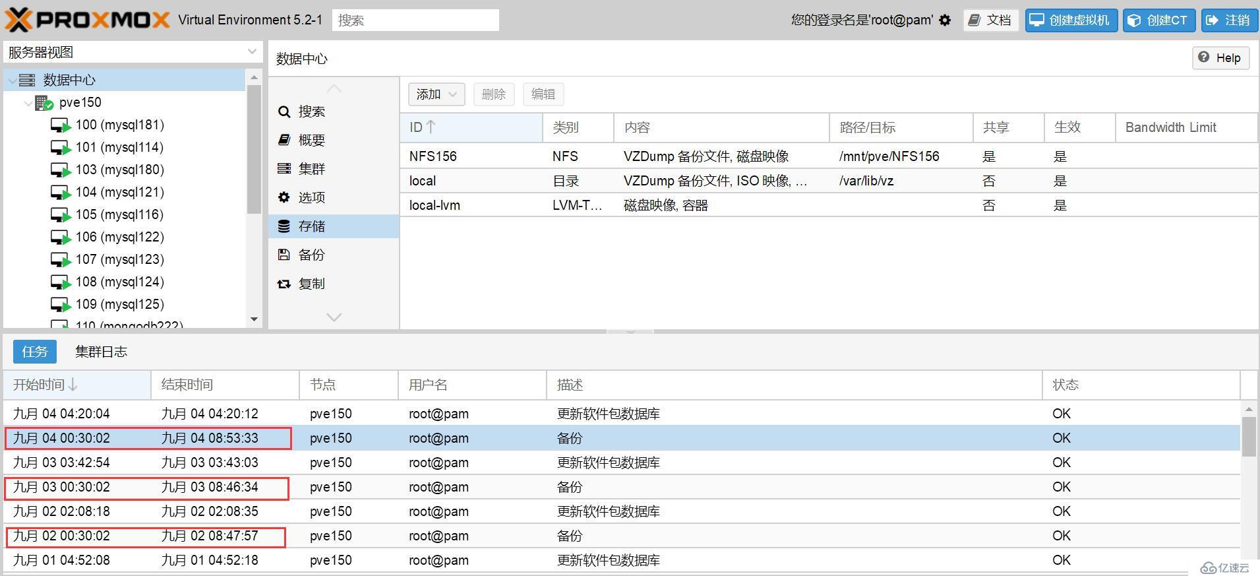Open user settings gear icon
This screenshot has width=1260, height=576.
(945, 20)
